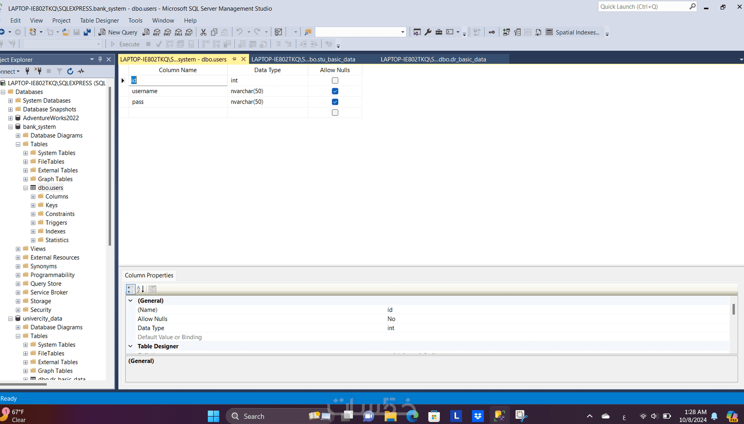
Task: Open a new MDX query
Action: [157, 32]
